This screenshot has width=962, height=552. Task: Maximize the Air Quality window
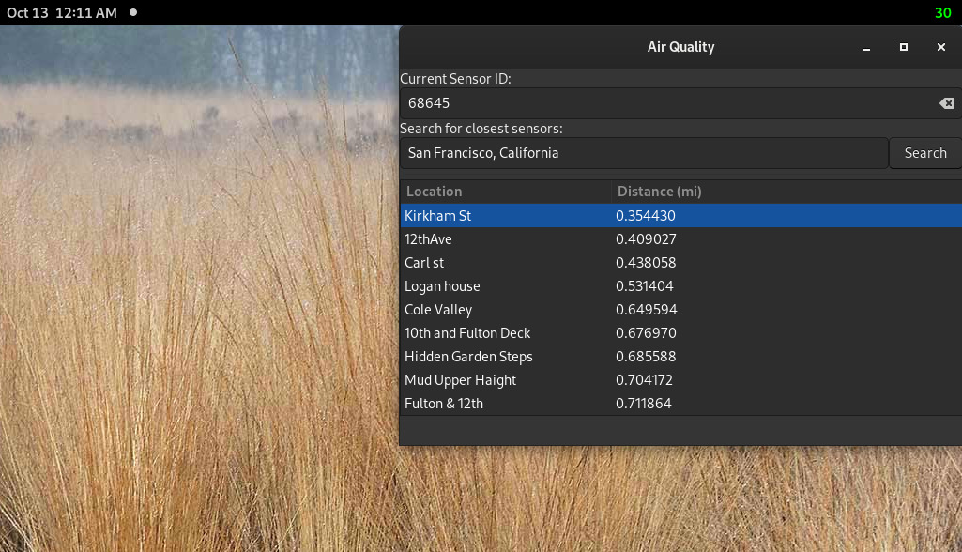903,47
